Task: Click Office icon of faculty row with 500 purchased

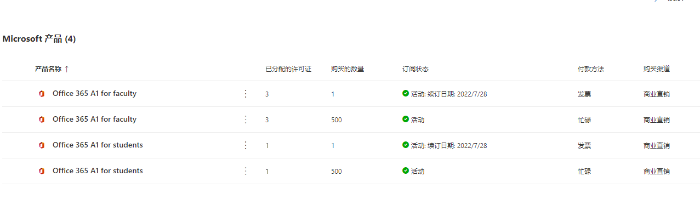Action: (41, 120)
